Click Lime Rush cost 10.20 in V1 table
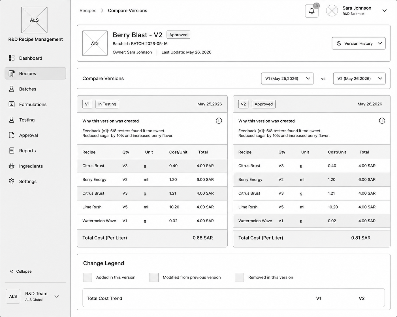The height and width of the screenshot is (317, 397). (174, 207)
